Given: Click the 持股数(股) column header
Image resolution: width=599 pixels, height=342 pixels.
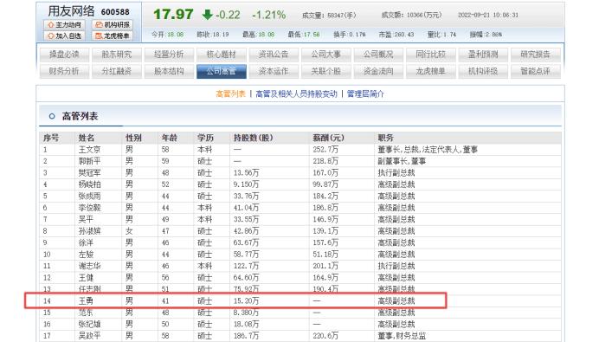Looking at the screenshot, I should click(254, 138).
